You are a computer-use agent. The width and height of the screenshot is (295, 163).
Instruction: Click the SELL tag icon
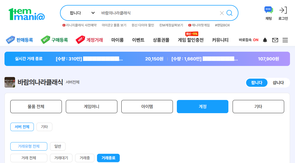click(10, 40)
